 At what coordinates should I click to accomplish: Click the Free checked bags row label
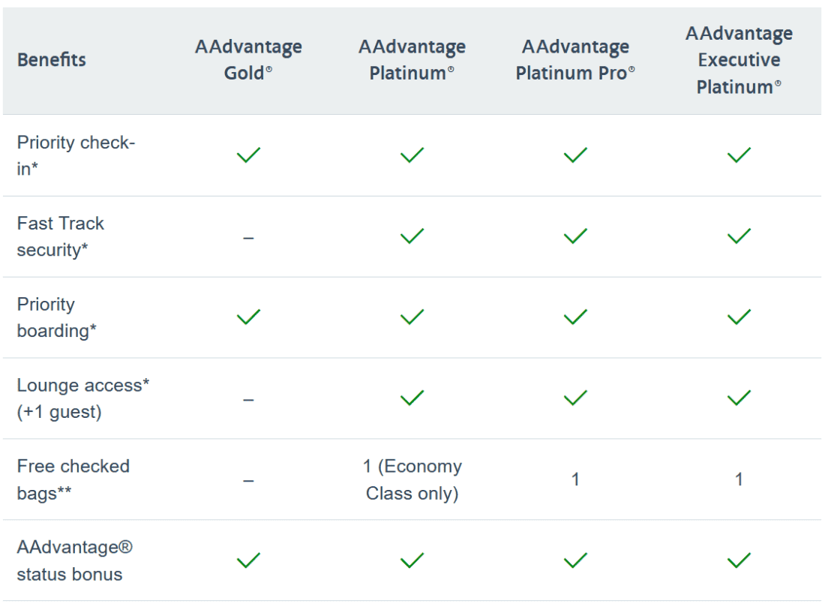pos(73,479)
